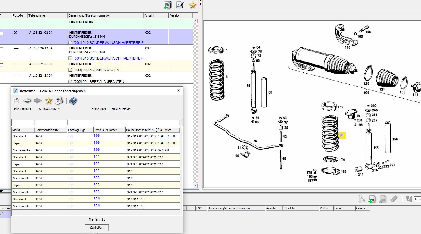Select the HINTERFEDERN heading row
This screenshot has width=421, height=234.
click(x=96, y=24)
